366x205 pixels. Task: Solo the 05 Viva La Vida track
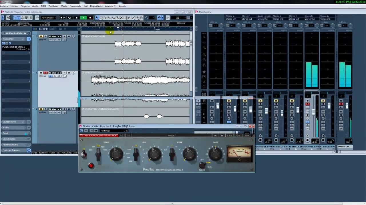[x=45, y=36]
